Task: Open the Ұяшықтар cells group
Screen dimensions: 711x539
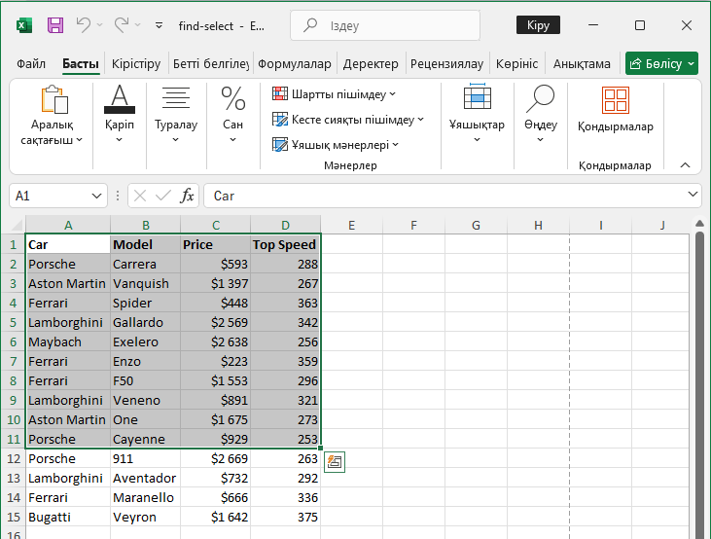Action: [x=477, y=114]
